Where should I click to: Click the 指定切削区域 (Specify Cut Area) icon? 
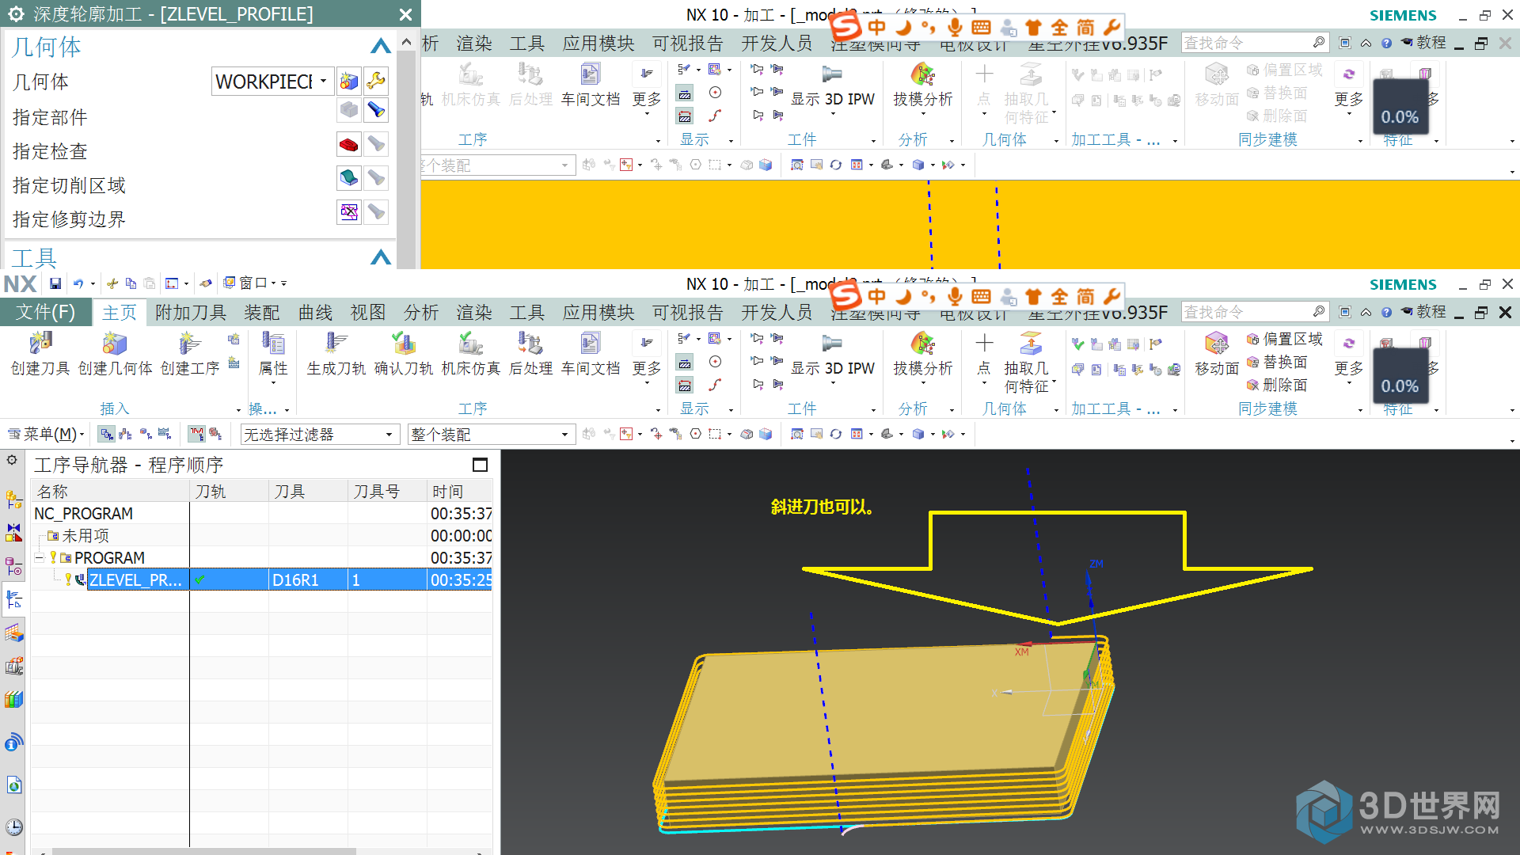(349, 178)
